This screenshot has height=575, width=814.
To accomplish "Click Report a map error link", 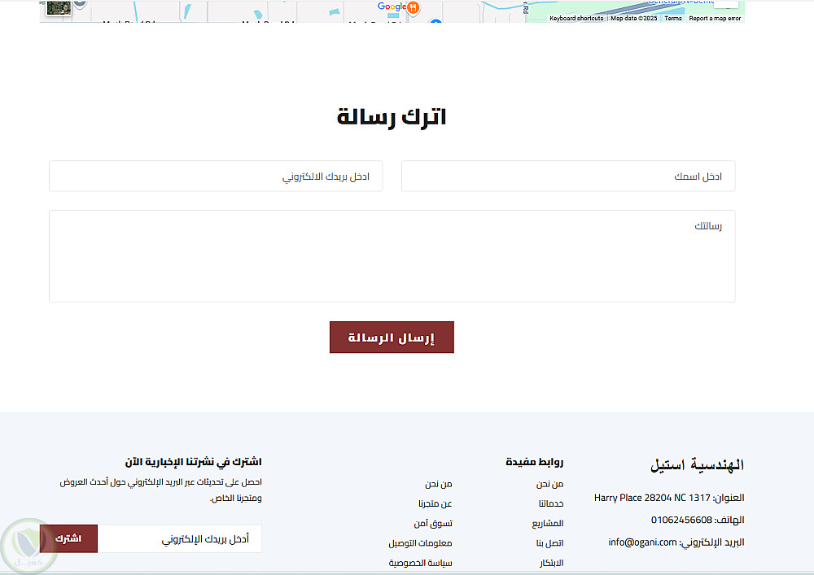I will pos(715,18).
